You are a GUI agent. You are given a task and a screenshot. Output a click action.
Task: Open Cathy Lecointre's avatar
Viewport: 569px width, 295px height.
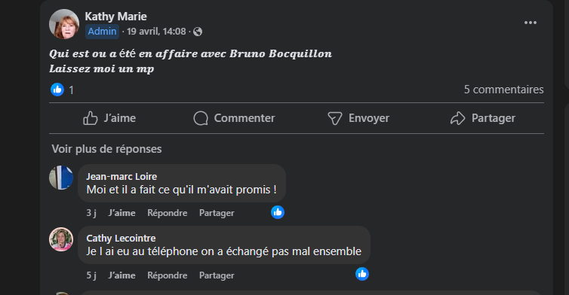(x=61, y=239)
